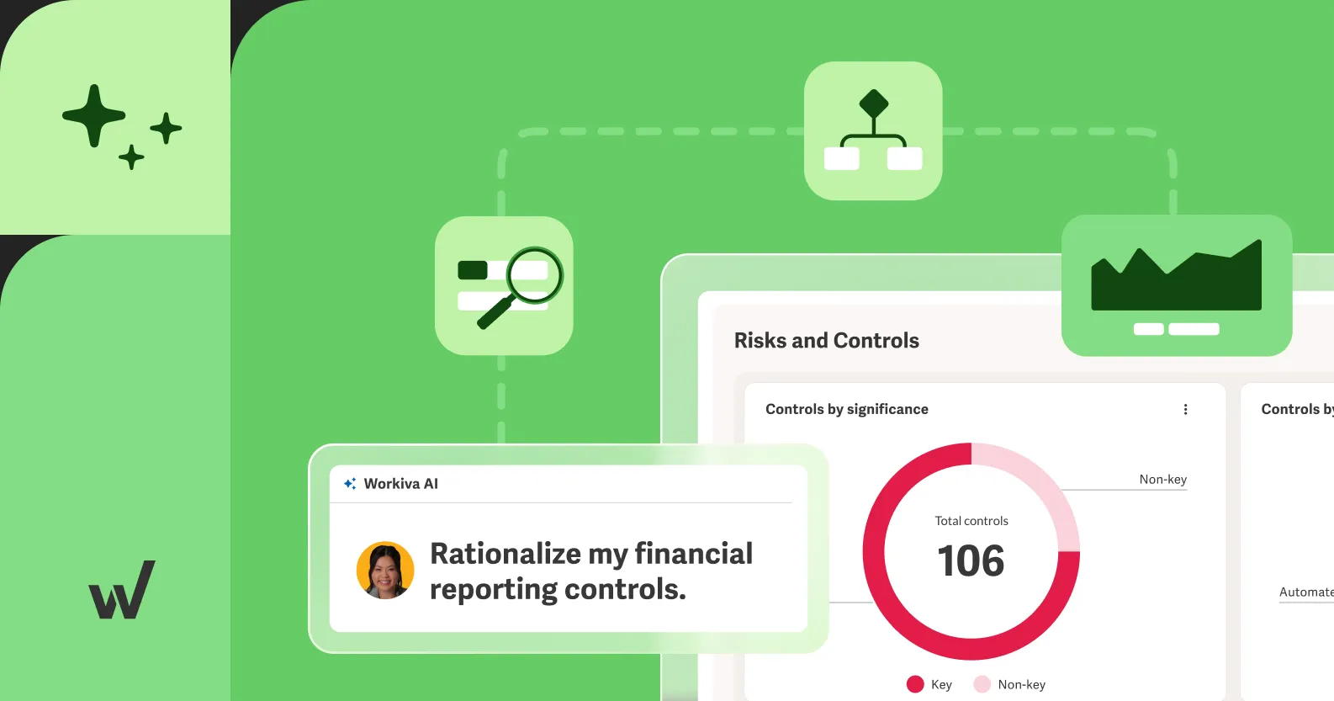Click the Workiva W logo
This screenshot has height=701, width=1334.
(122, 590)
